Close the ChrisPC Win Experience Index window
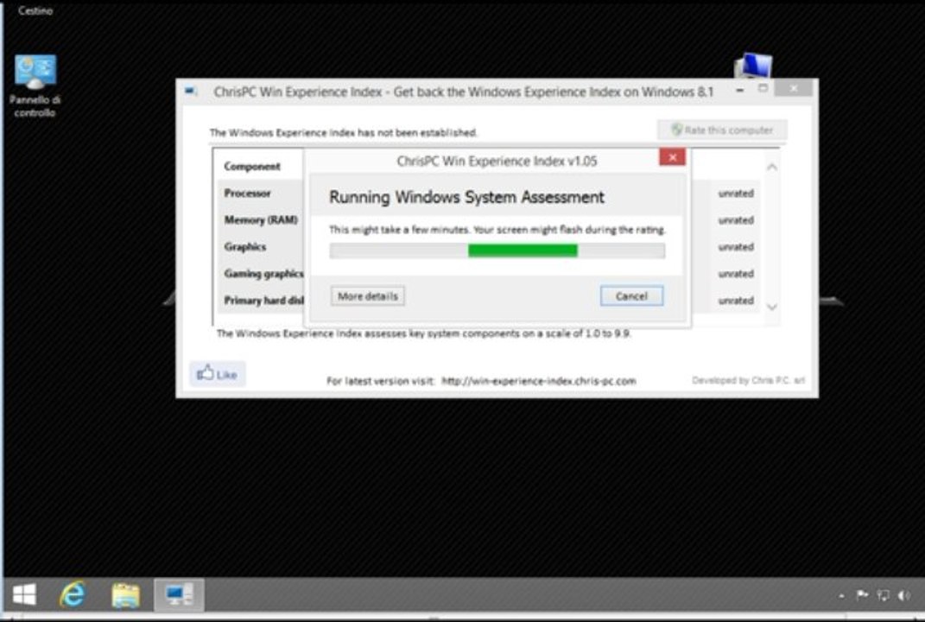This screenshot has height=622, width=925. (794, 88)
